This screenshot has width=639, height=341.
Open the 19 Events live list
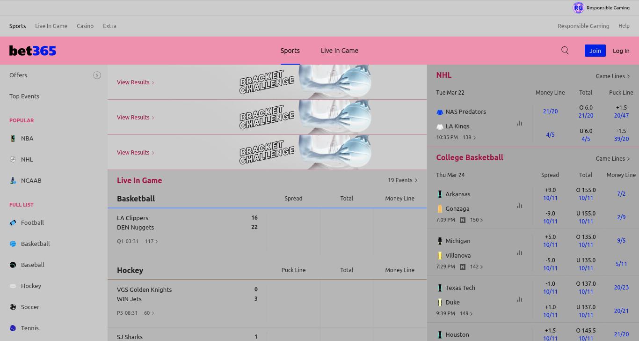pos(402,180)
